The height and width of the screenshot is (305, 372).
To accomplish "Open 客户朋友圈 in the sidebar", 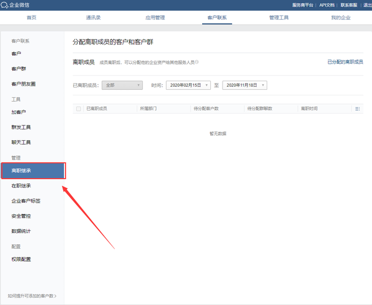I will (24, 84).
